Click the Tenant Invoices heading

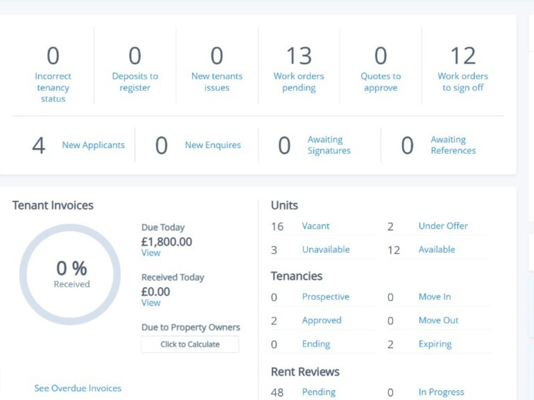pyautogui.click(x=53, y=205)
